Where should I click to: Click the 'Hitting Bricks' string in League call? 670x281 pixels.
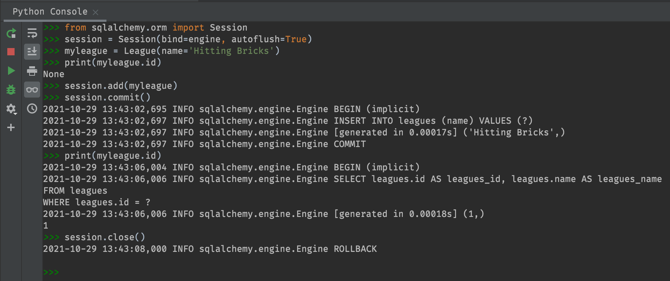coord(231,51)
